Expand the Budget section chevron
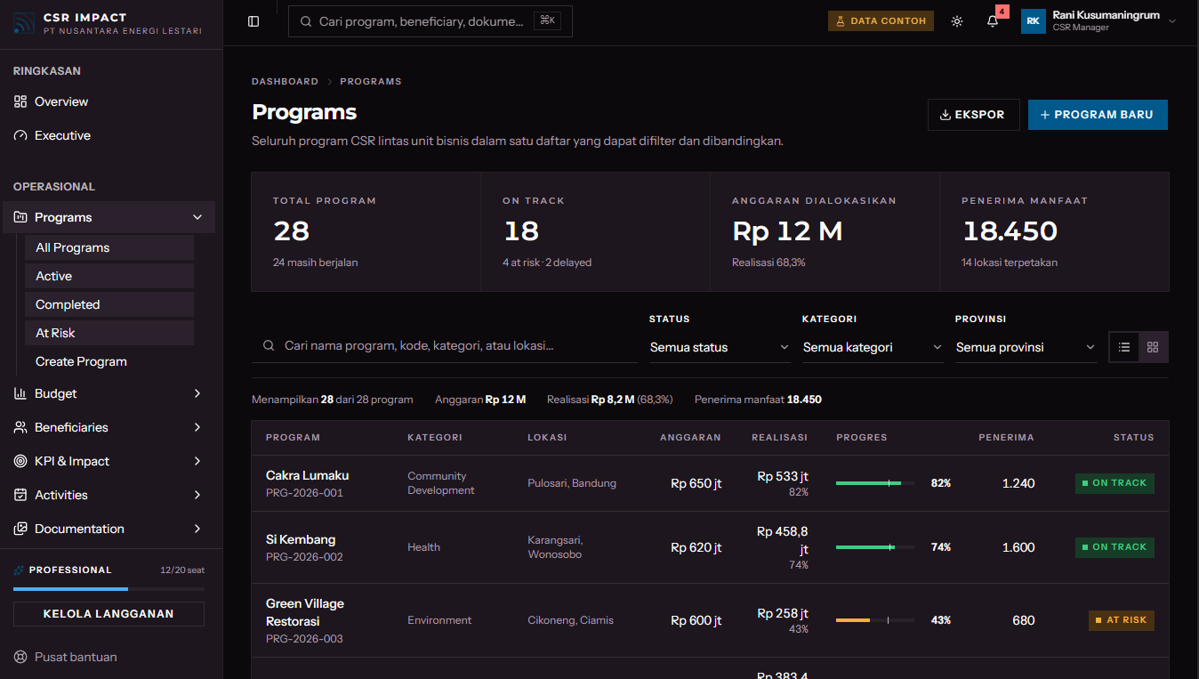Screen dimensions: 1199x679 pos(197,393)
